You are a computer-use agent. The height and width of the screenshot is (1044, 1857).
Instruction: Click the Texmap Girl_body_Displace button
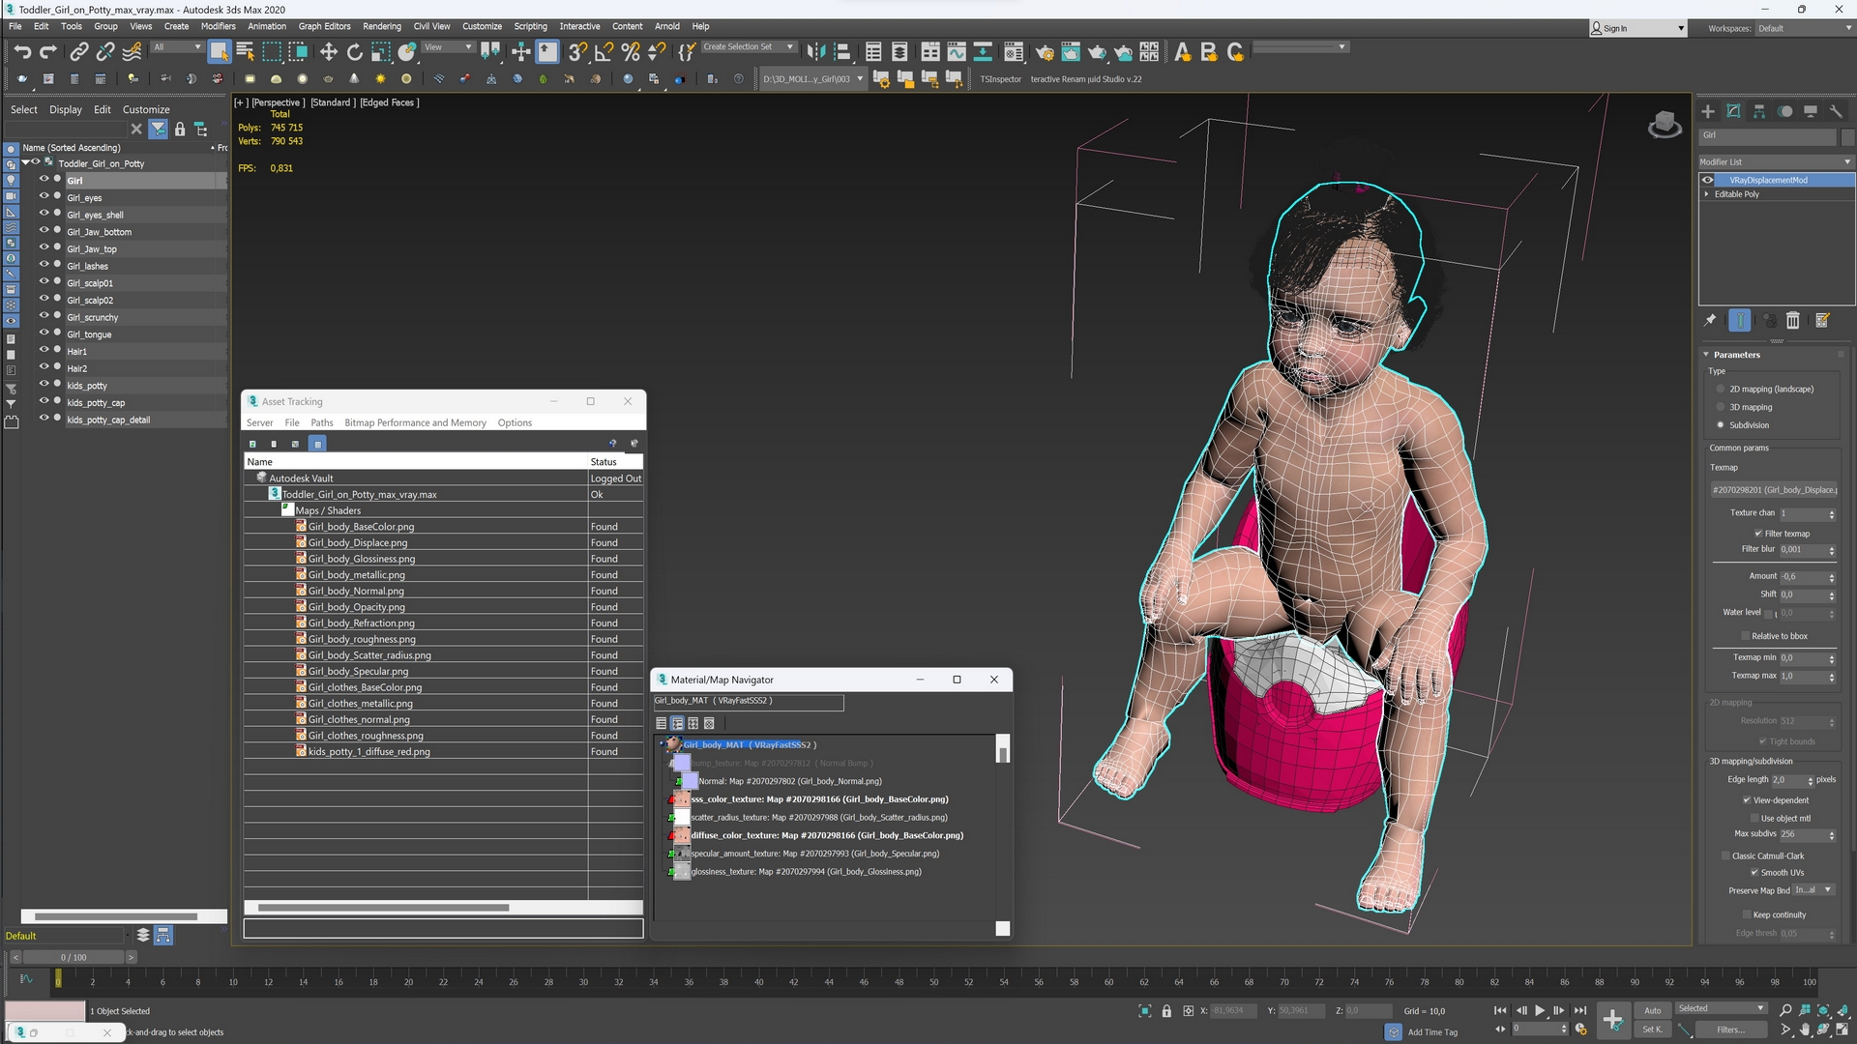pos(1774,490)
